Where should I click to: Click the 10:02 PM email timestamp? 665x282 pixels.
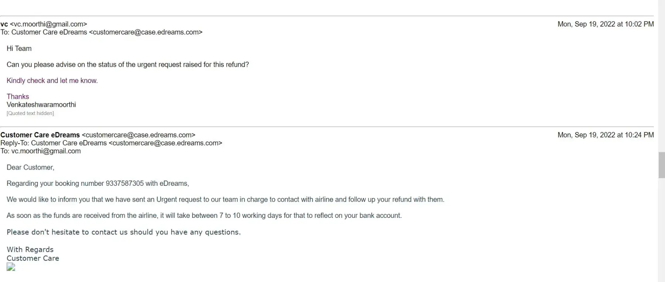(x=605, y=24)
